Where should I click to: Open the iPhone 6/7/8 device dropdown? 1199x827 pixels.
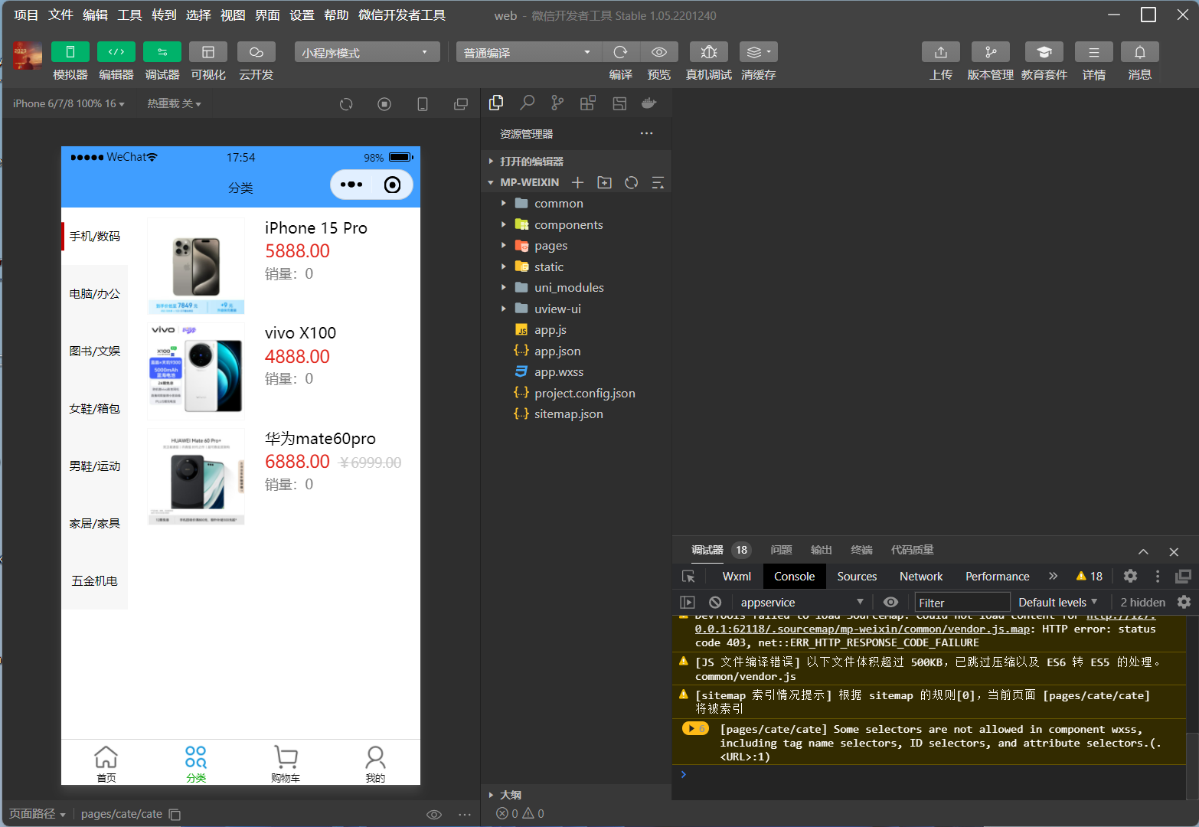(69, 103)
